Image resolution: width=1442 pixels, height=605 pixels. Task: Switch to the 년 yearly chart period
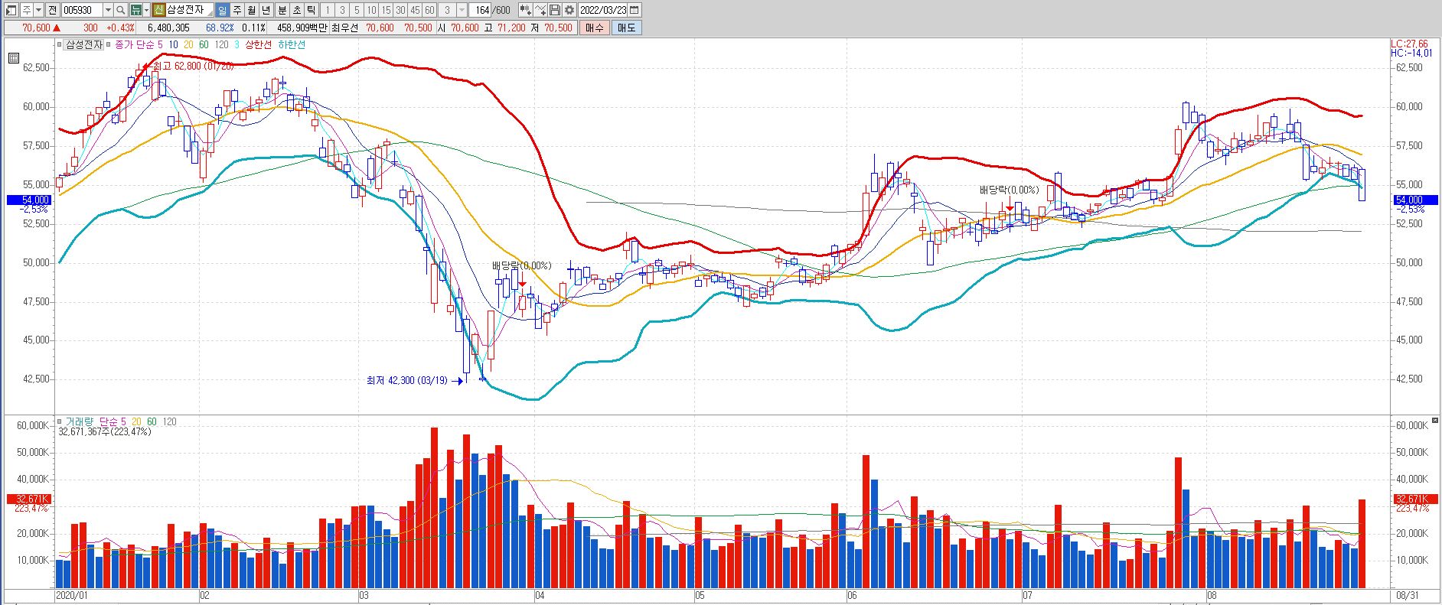pyautogui.click(x=266, y=10)
